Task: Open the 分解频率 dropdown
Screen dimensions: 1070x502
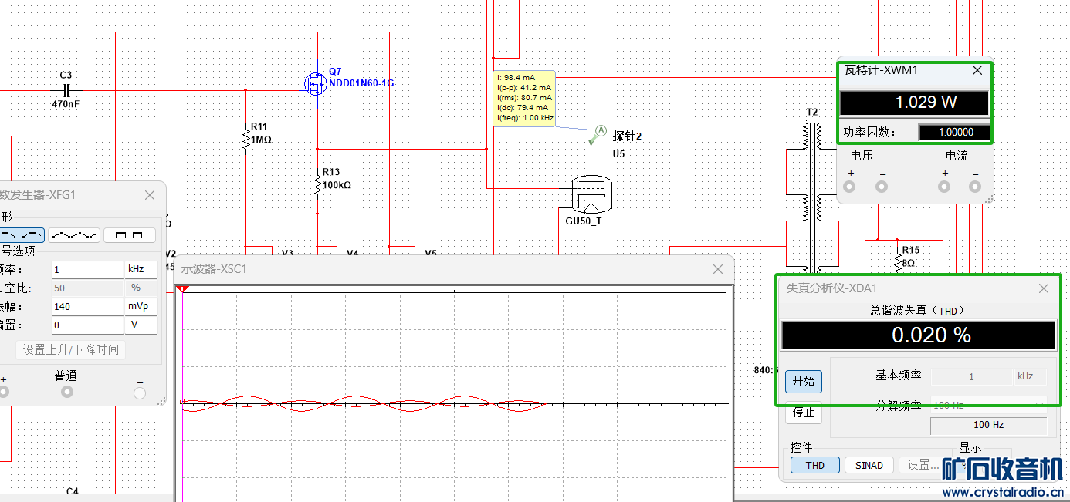Action: [988, 405]
